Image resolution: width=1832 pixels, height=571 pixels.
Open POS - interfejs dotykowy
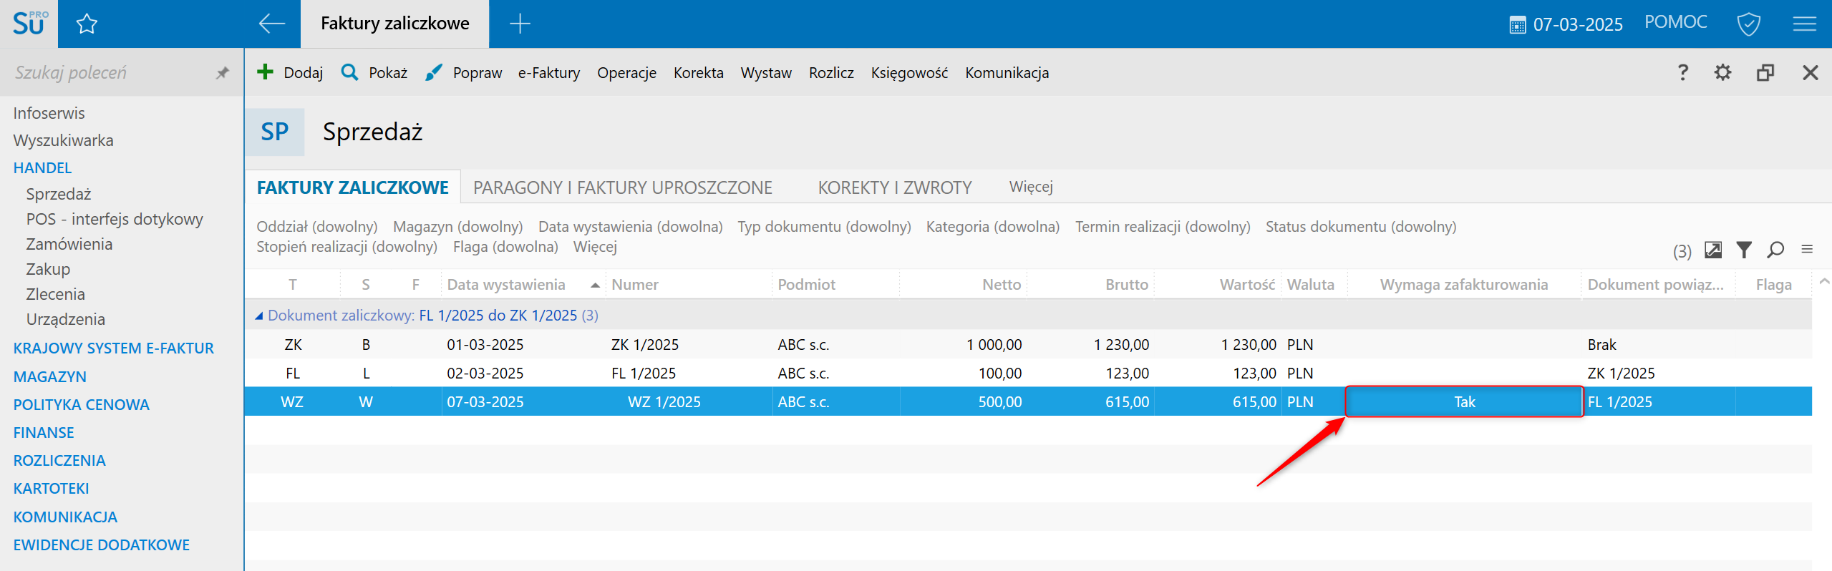115,219
